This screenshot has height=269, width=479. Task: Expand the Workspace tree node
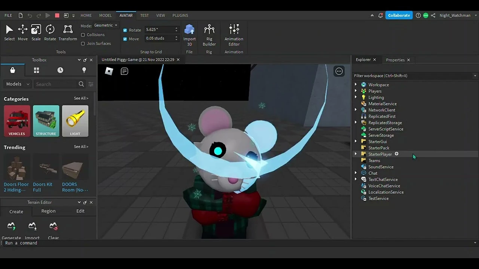[356, 85]
